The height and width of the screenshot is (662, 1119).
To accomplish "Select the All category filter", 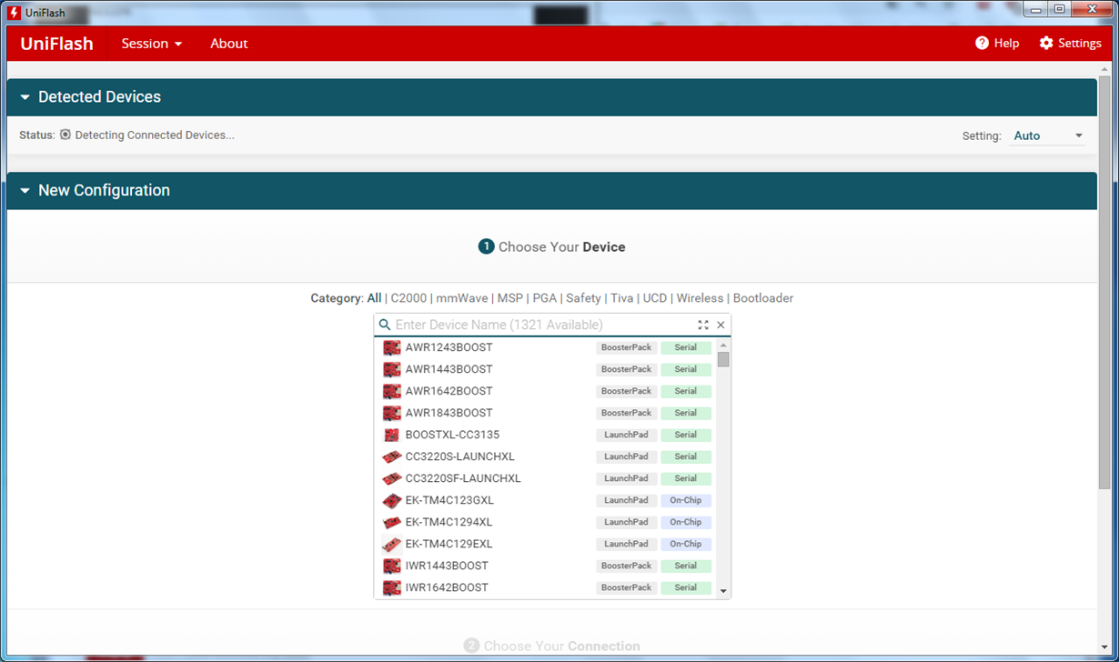I will 374,298.
